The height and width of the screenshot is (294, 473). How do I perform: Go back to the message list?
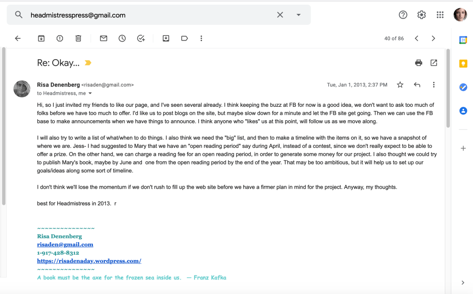pos(18,38)
